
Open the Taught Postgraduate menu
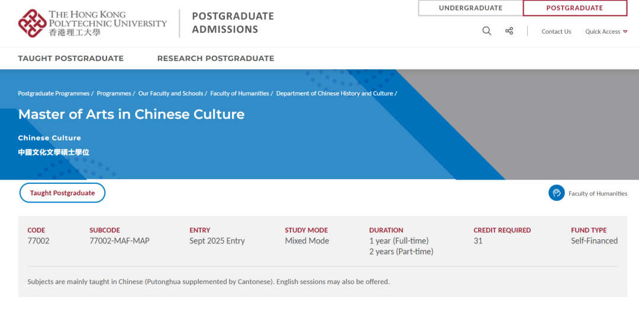[70, 58]
